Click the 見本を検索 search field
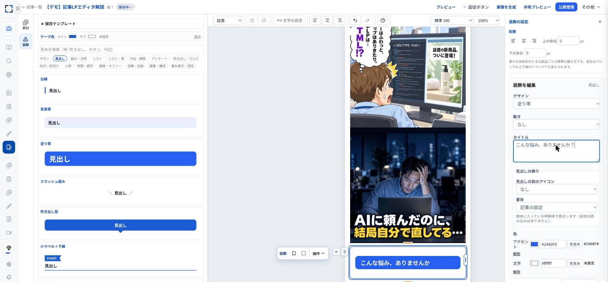Screen dimensions: 608x282 point(120,49)
